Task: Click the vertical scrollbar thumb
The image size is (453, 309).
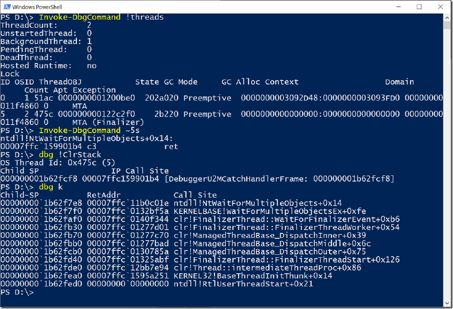Action: [447, 25]
